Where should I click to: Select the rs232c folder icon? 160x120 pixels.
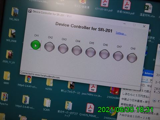[50, 82]
